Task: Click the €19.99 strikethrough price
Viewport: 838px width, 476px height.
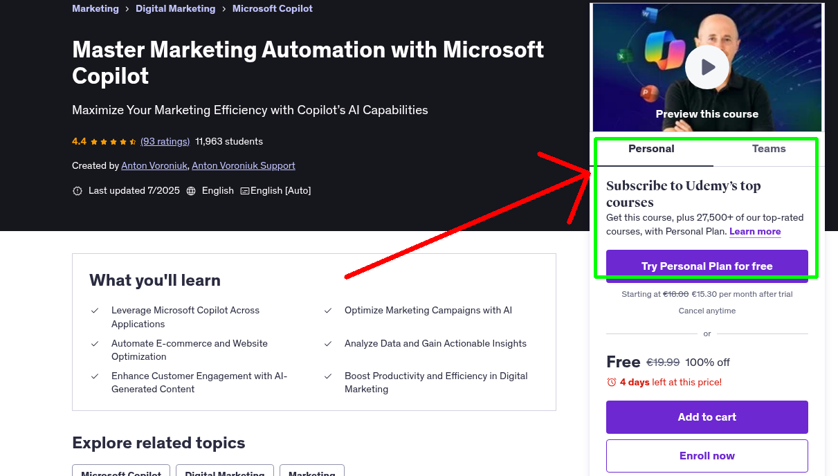Action: click(x=663, y=363)
